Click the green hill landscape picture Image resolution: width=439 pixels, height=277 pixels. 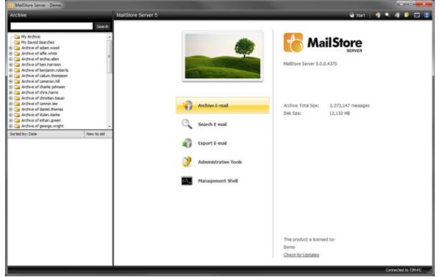(223, 57)
